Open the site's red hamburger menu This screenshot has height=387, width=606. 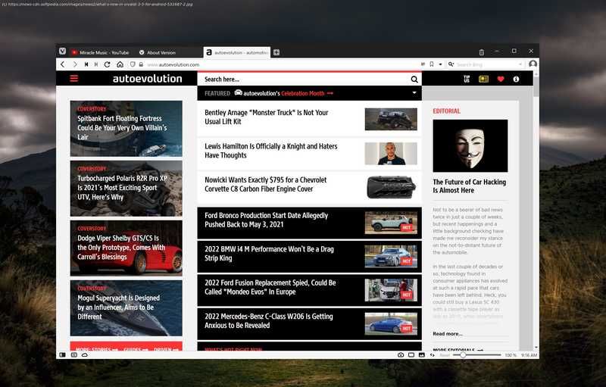tap(73, 79)
